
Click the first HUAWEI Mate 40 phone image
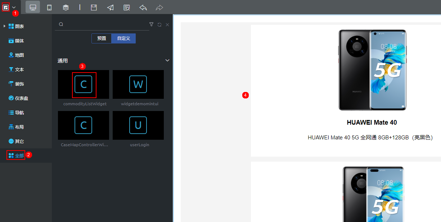[x=372, y=70]
